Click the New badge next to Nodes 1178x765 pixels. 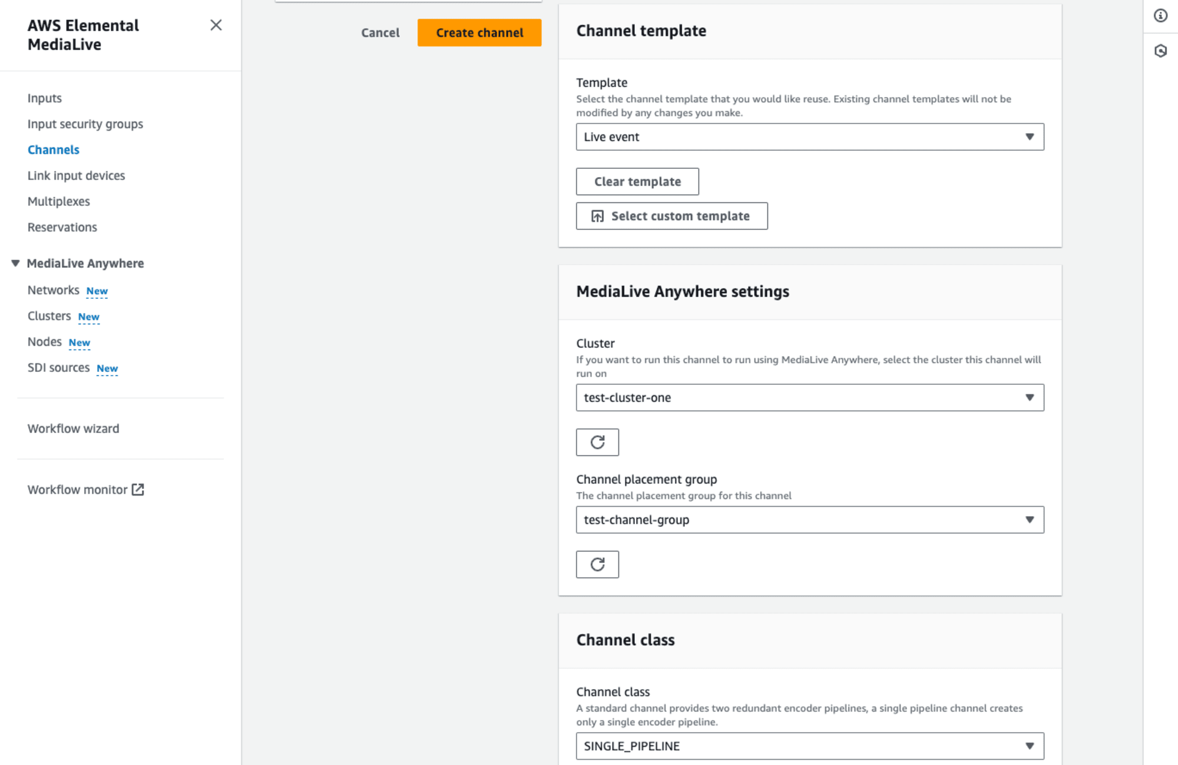pyautogui.click(x=80, y=343)
